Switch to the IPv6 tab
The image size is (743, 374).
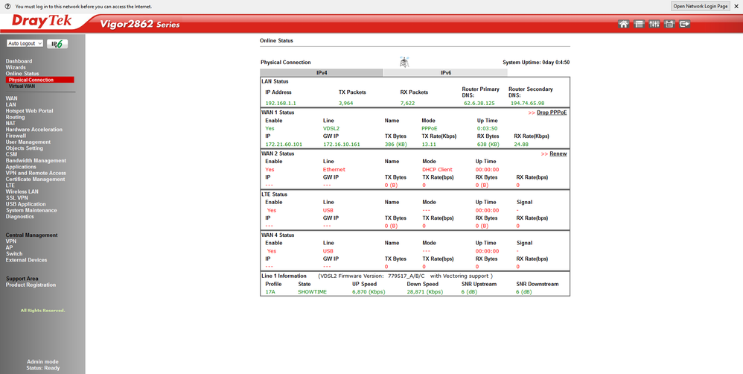click(445, 73)
